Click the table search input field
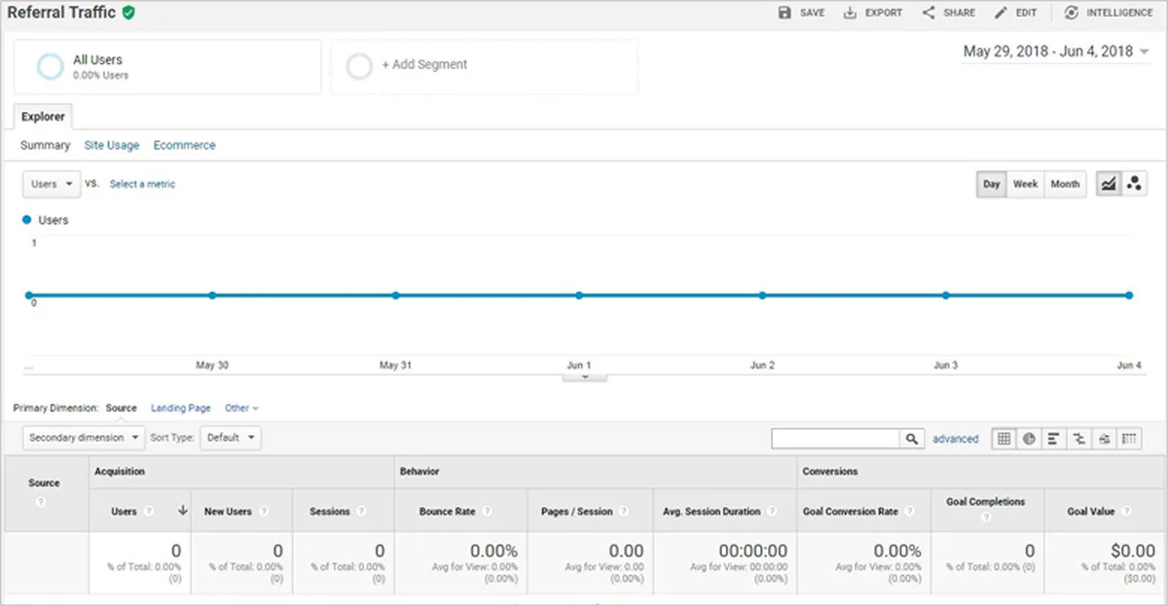The image size is (1168, 606). (x=836, y=439)
